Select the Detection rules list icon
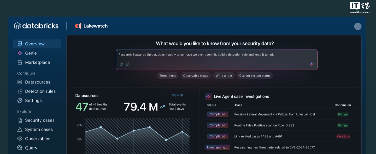This screenshot has height=154, width=376. pos(20,91)
